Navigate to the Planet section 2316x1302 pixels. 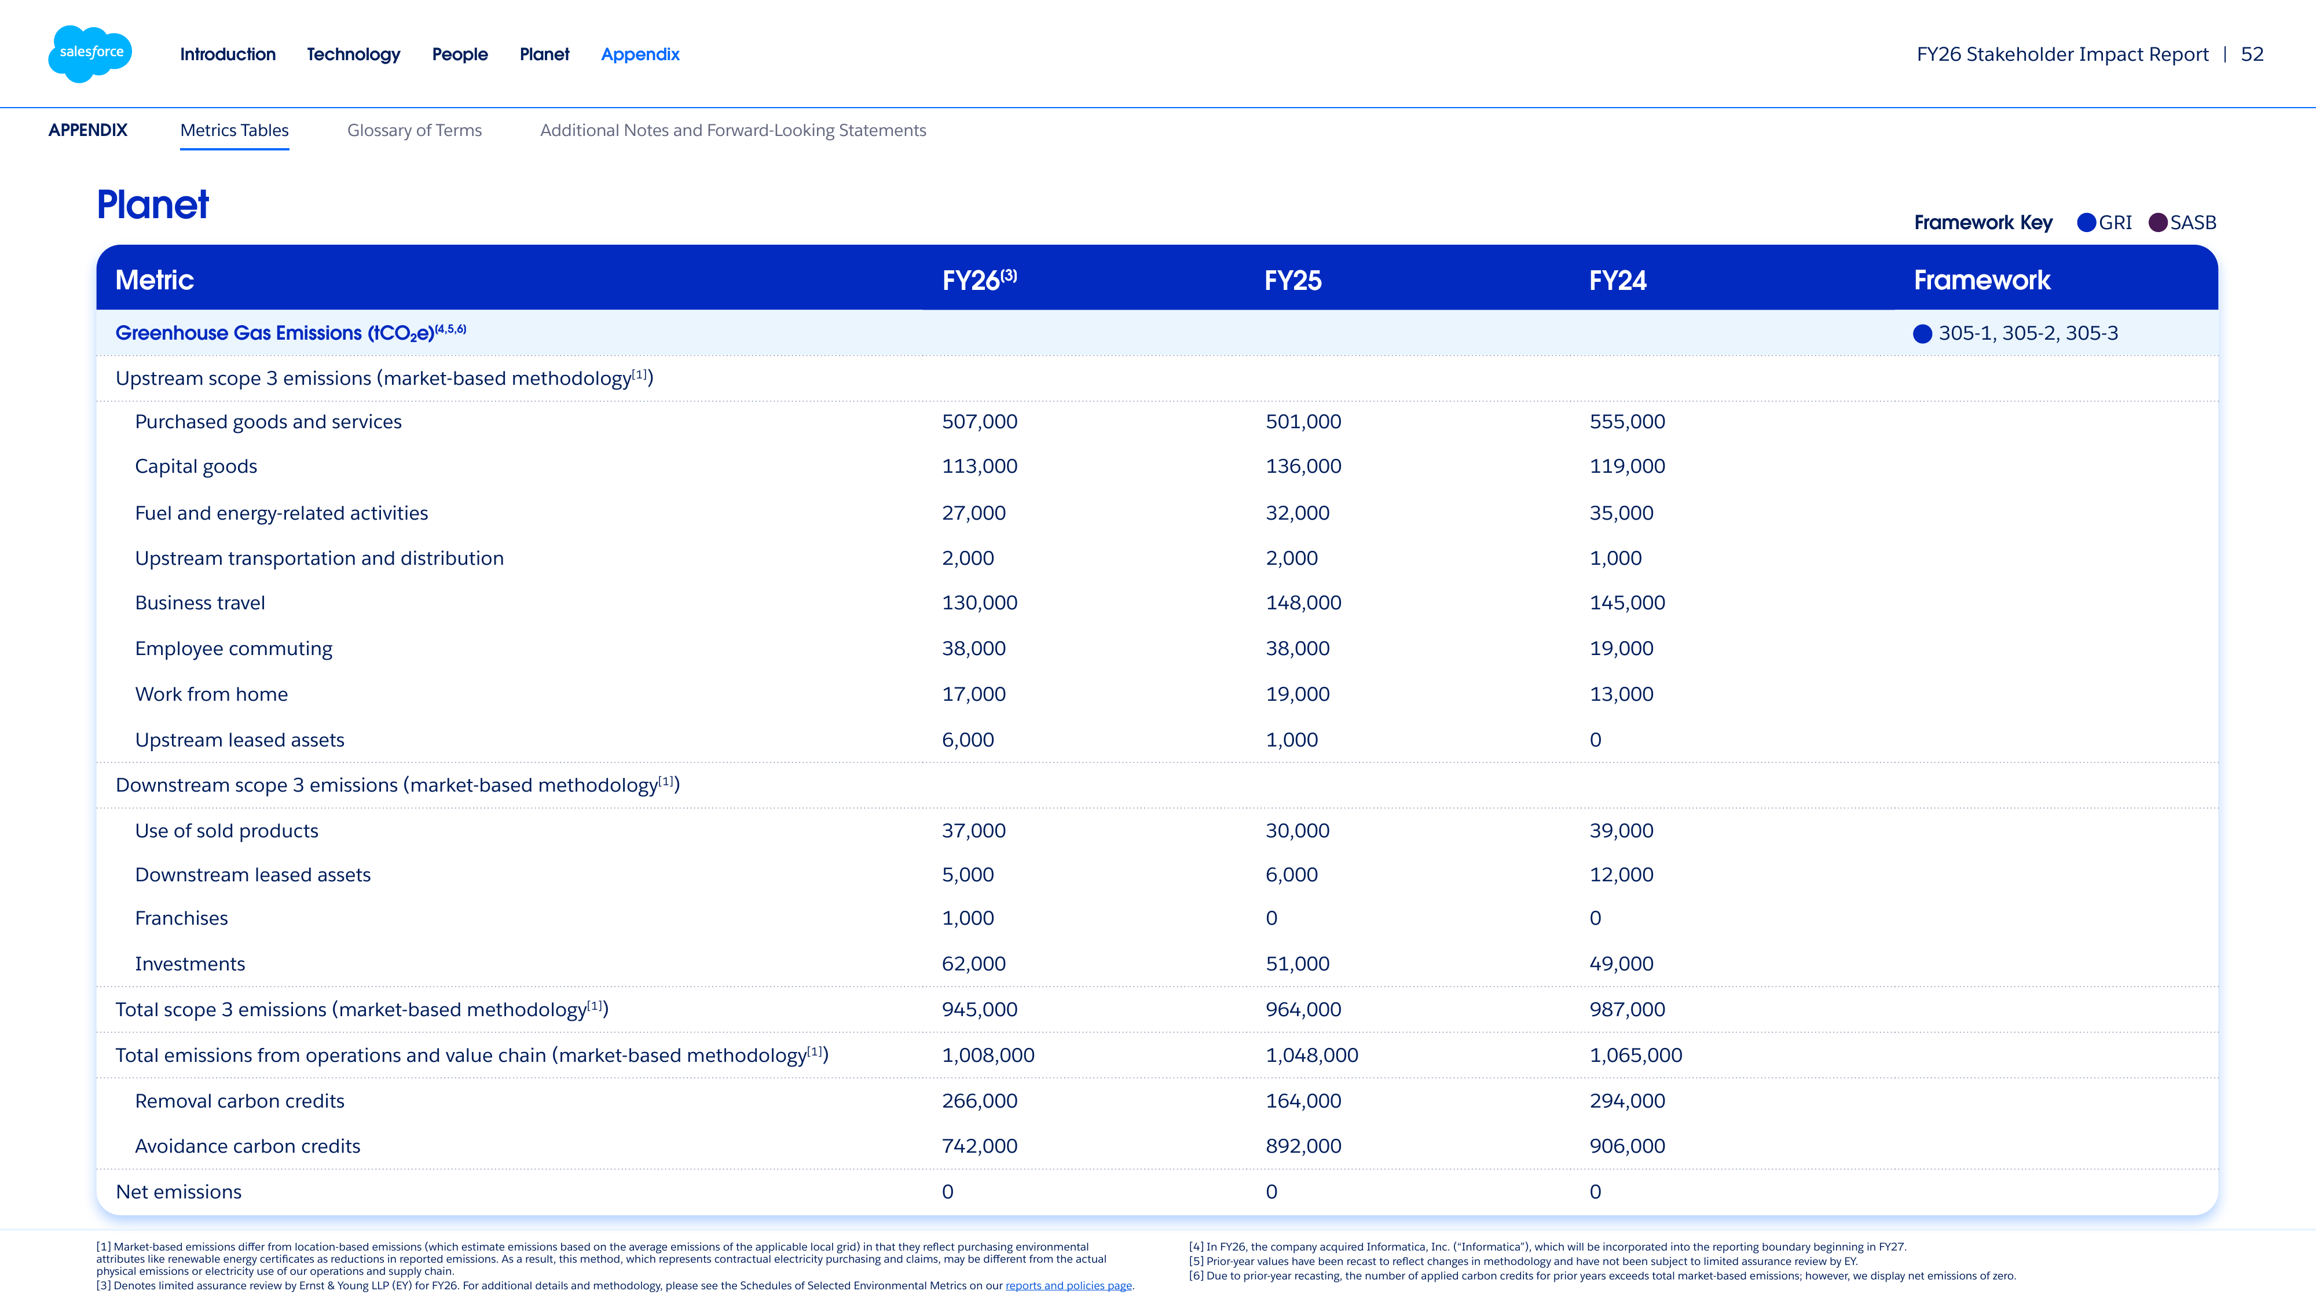[544, 54]
